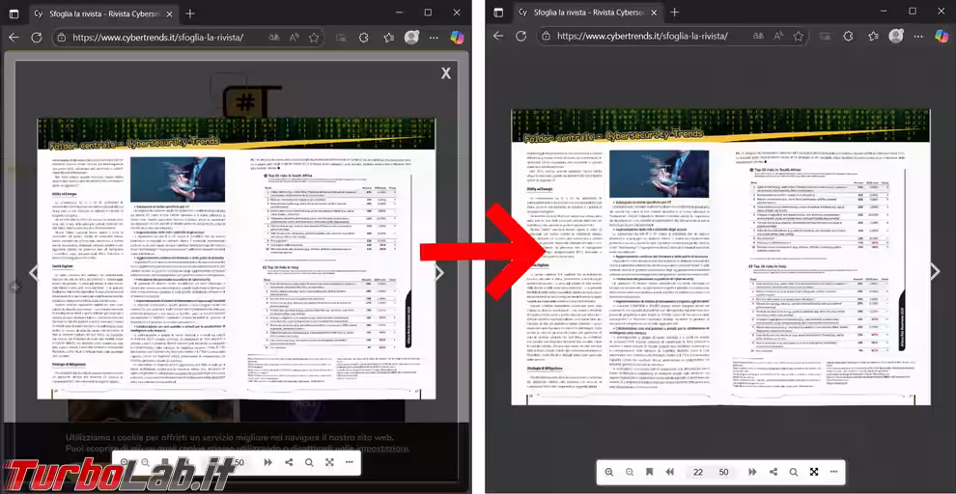
Task: Open search in the right viewer toolbar
Action: click(793, 473)
